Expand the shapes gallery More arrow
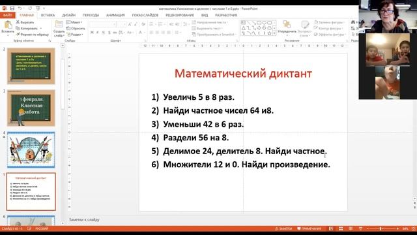This screenshot has width=417, height=235. point(274,33)
